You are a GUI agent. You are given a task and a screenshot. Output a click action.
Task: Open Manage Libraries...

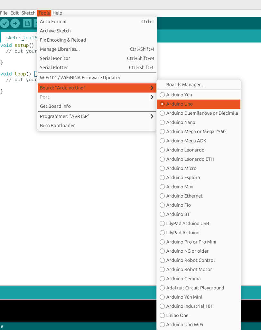(x=97, y=49)
